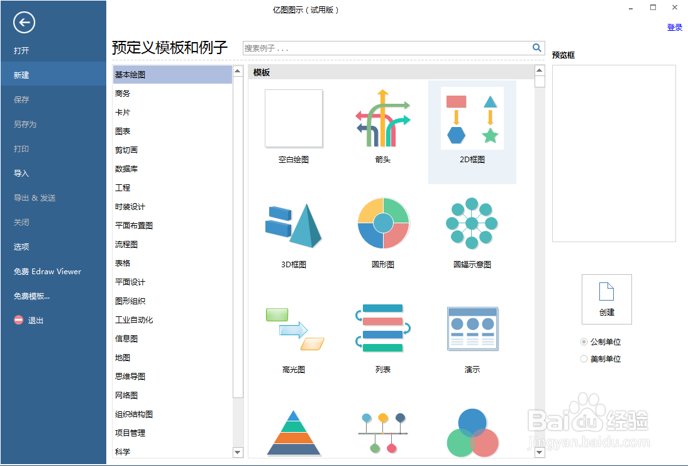Select the pyramid diagram template icon
This screenshot has width=688, height=466.
294,433
